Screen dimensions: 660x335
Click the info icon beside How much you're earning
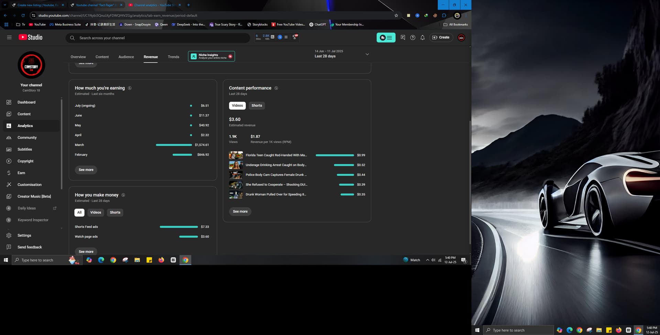coord(130,88)
